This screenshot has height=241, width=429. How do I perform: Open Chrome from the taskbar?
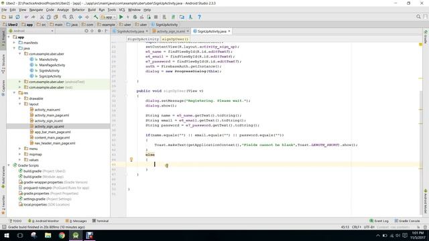point(62,235)
